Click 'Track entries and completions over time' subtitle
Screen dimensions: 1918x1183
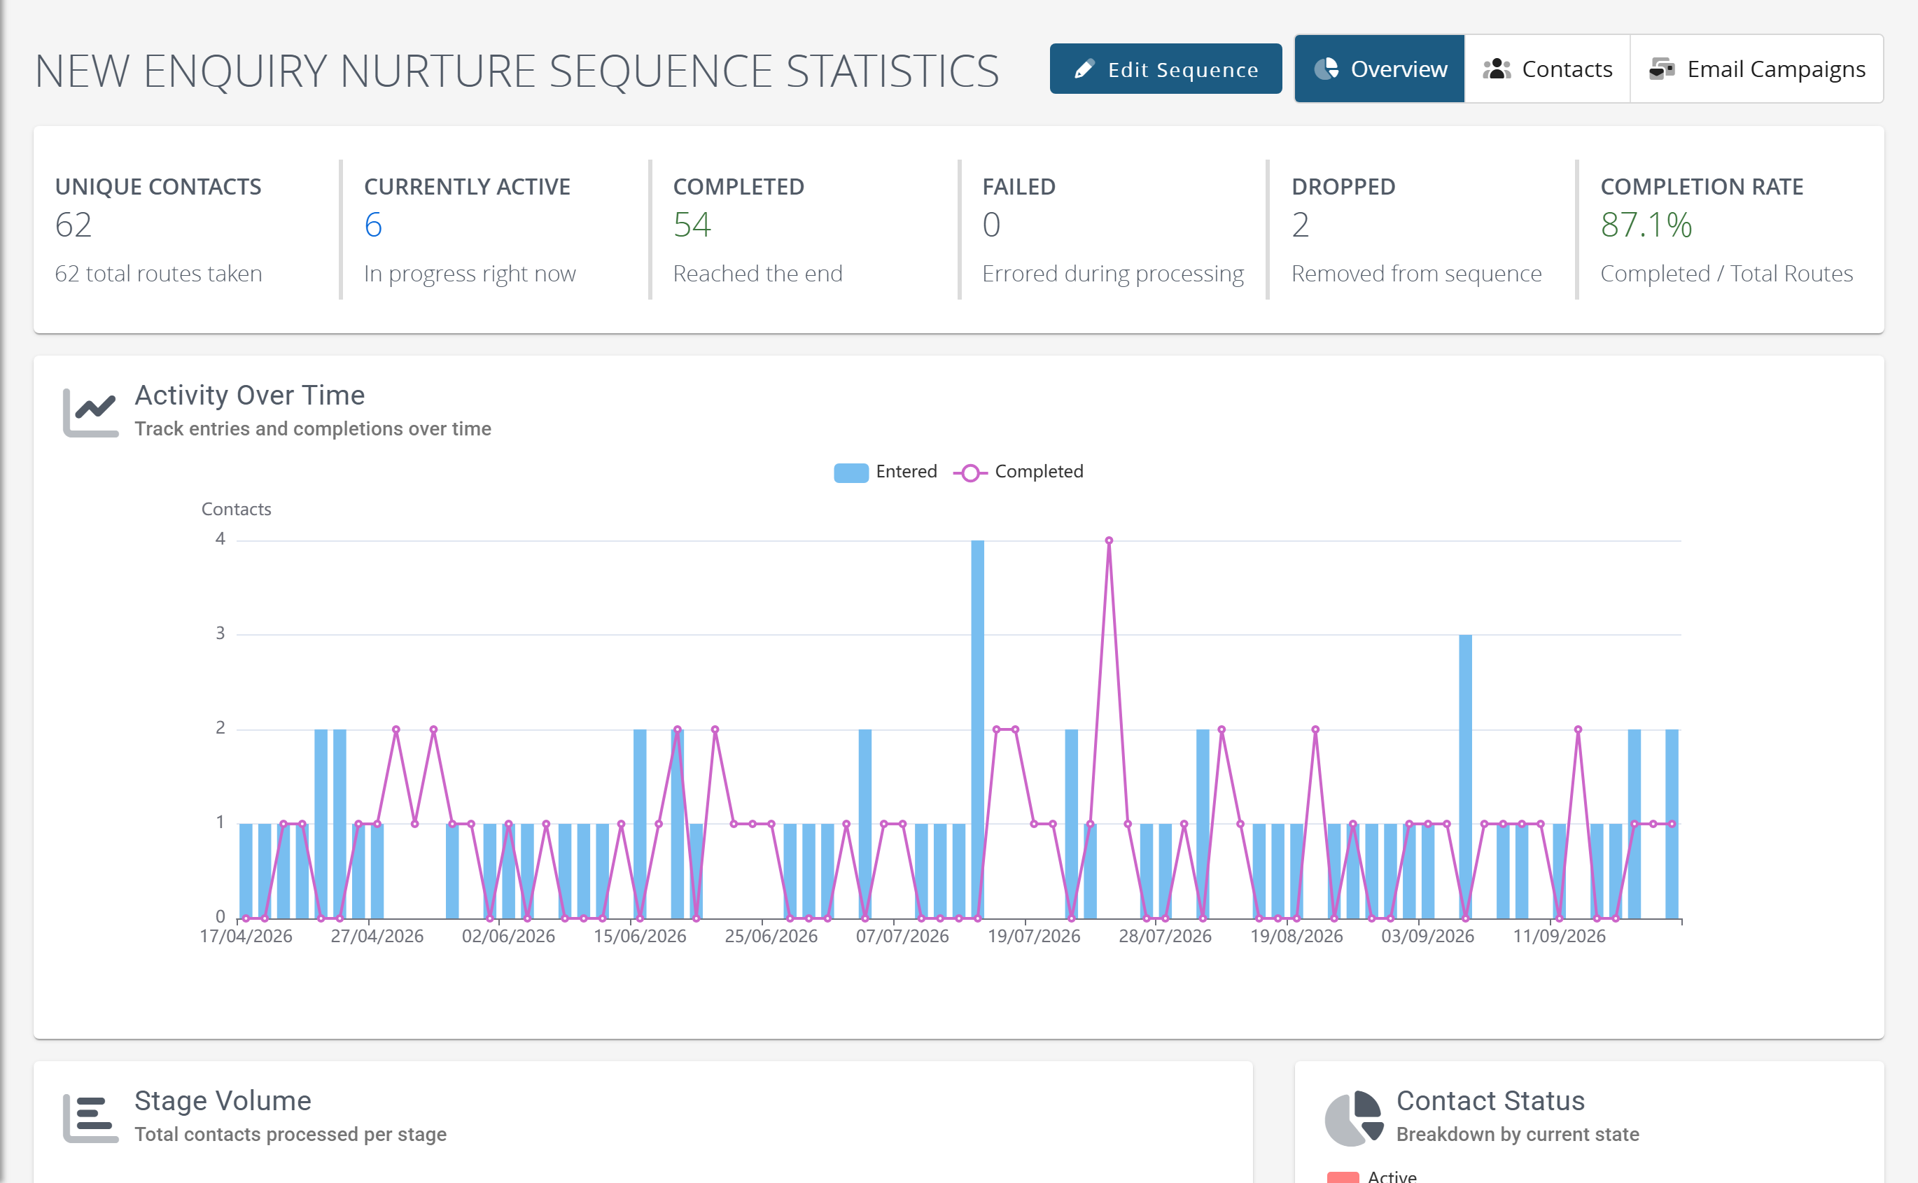313,429
